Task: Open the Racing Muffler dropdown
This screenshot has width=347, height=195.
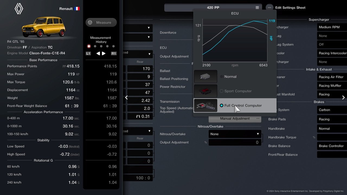Action: coord(332,86)
